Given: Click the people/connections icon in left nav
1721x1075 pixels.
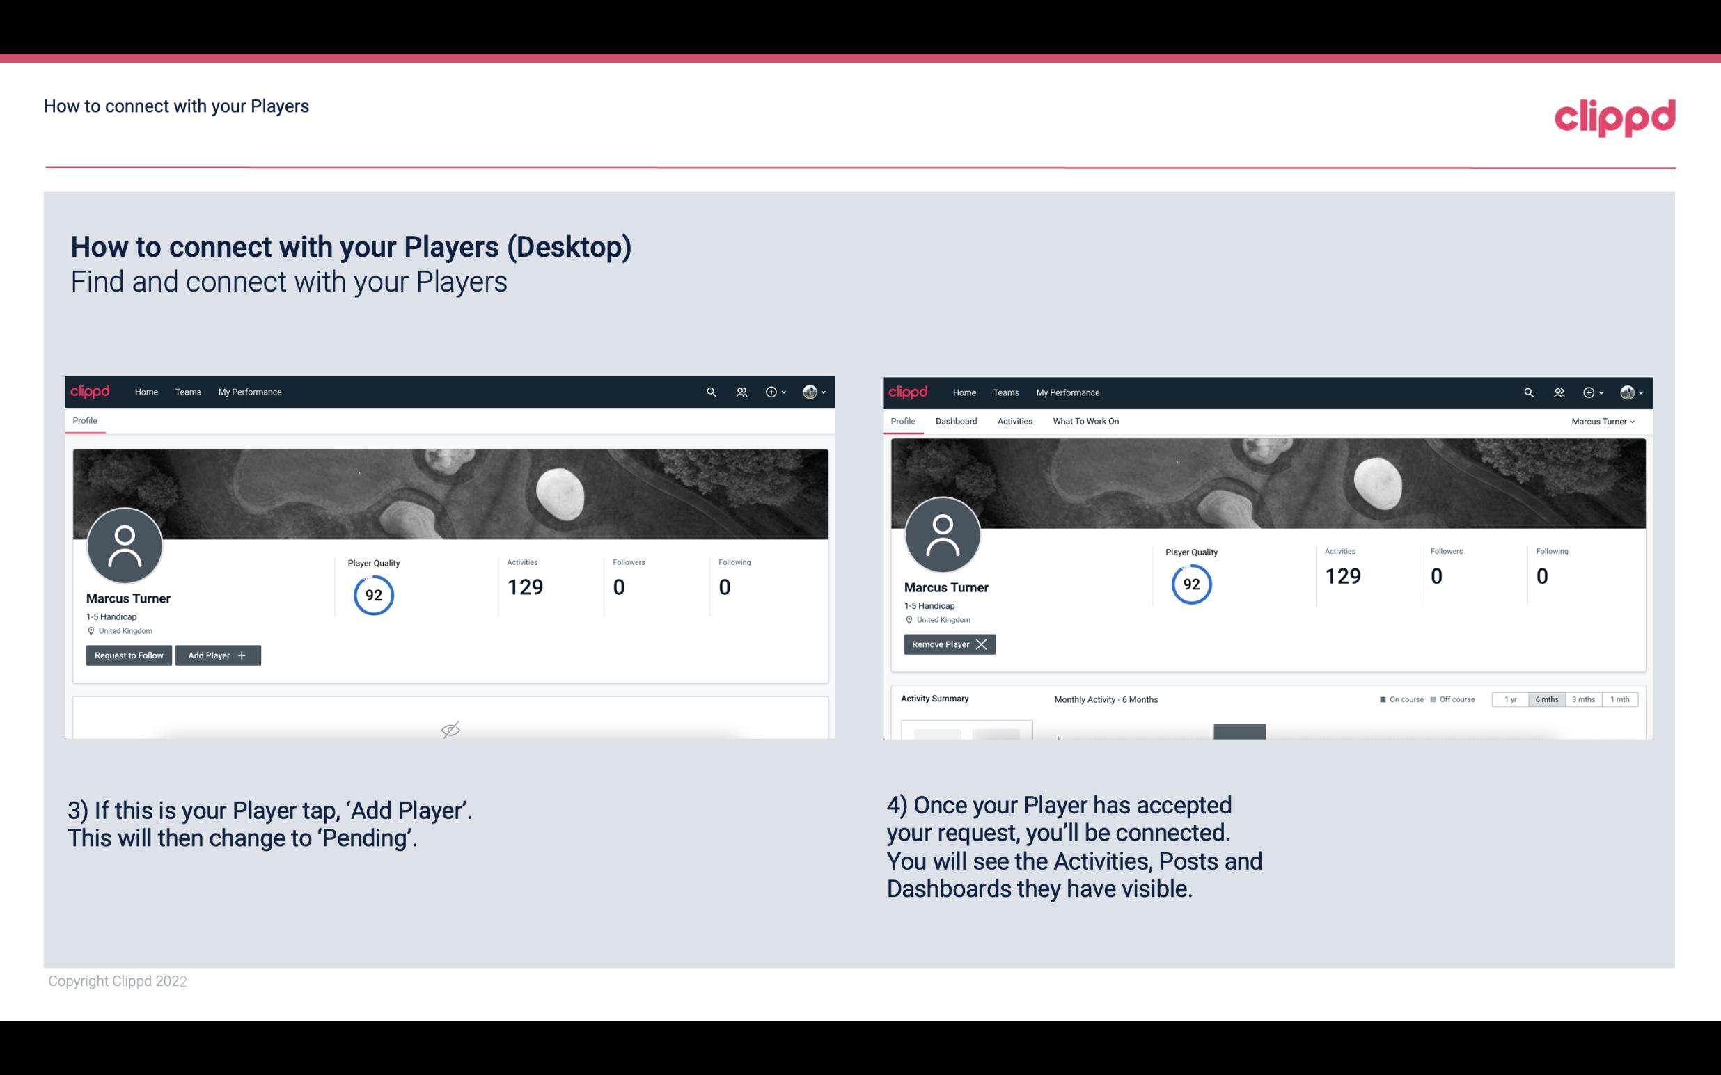Looking at the screenshot, I should pyautogui.click(x=739, y=391).
